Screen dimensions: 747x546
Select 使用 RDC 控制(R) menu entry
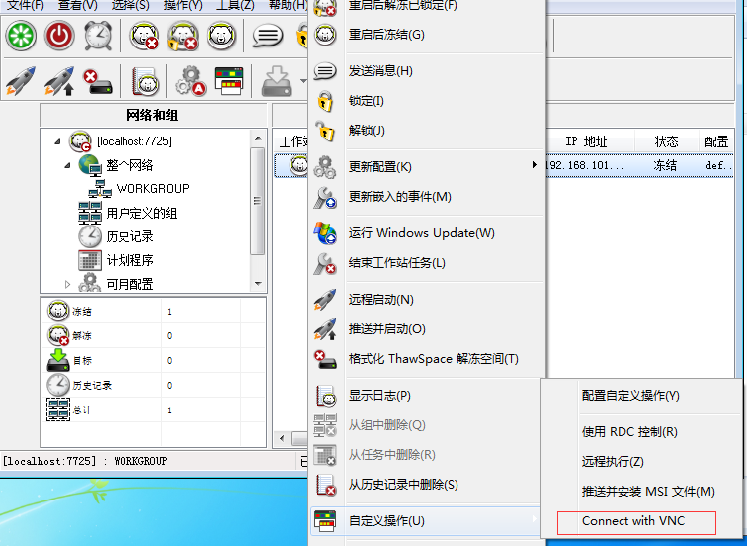pyautogui.click(x=629, y=432)
